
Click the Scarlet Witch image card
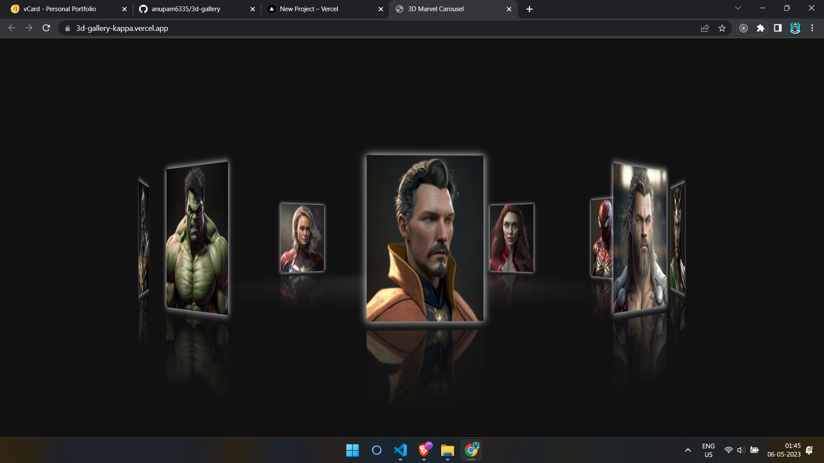pyautogui.click(x=512, y=238)
